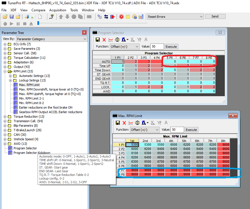Click the grey upload arrow toolbar icon
Screen dimensions: 250x209
[x=61, y=17]
